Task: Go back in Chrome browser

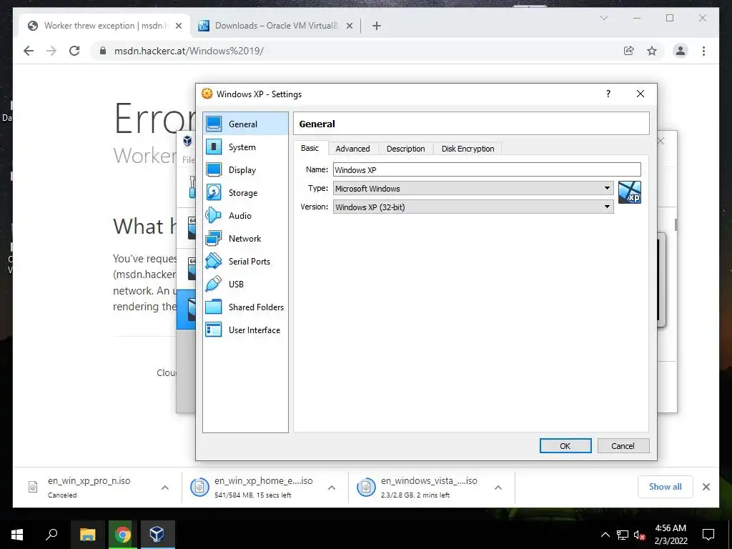Action: tap(29, 51)
